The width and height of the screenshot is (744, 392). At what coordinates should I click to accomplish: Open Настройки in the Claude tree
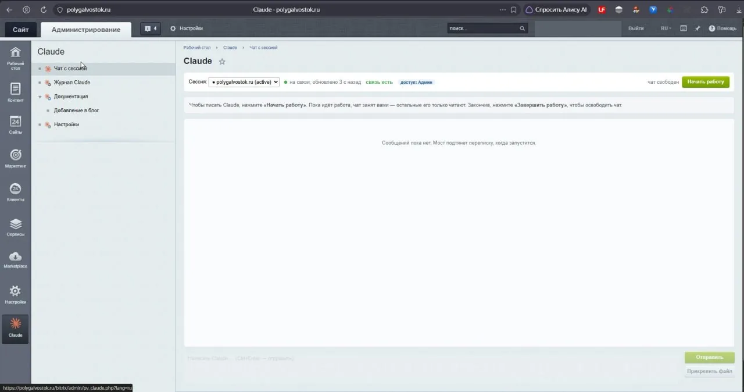(66, 124)
